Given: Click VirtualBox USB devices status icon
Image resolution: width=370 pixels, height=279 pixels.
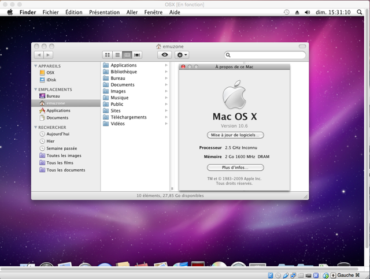Looking at the screenshot, I should [x=286, y=276].
